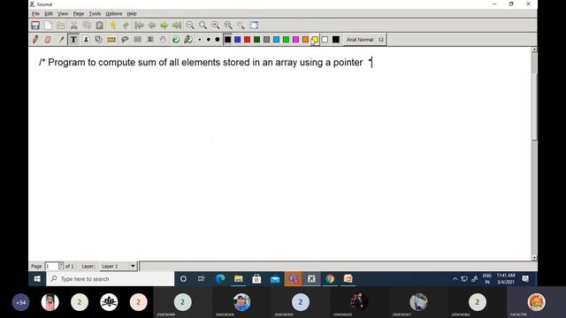The width and height of the screenshot is (566, 318).
Task: Select the Pen tool
Action: tap(35, 39)
